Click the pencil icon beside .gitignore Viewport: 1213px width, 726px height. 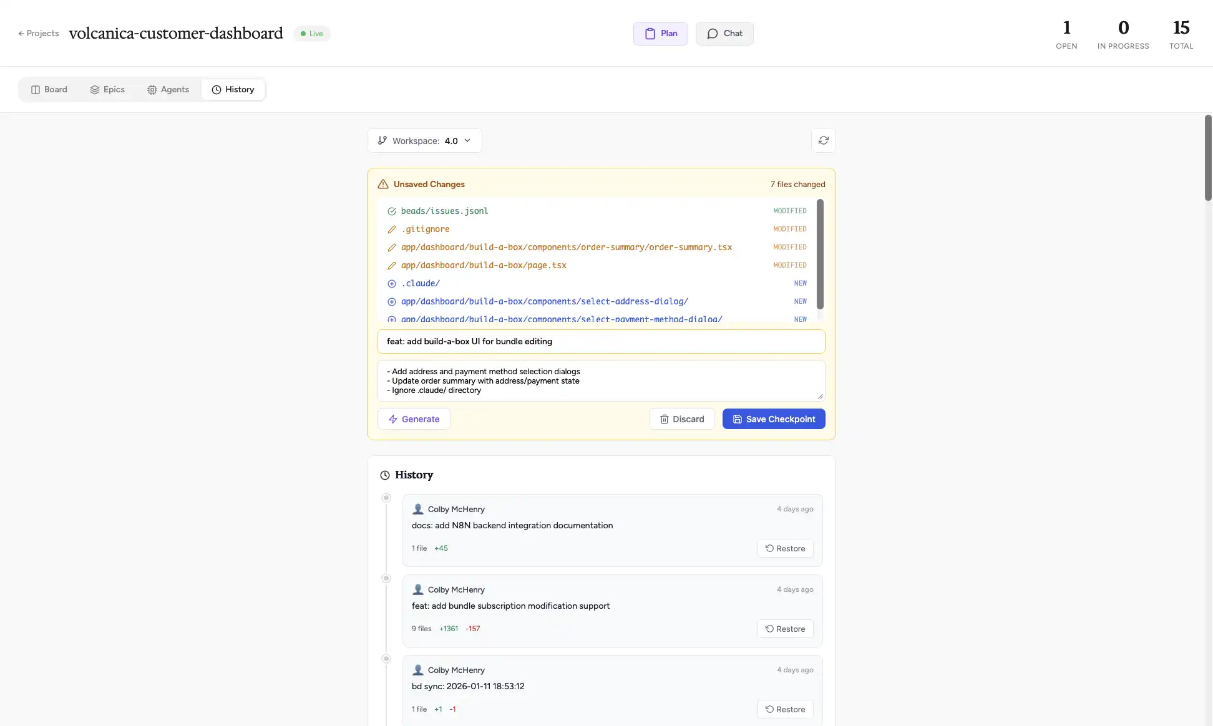tap(391, 229)
